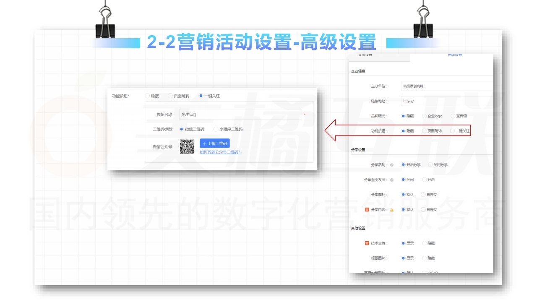The width and height of the screenshot is (537, 302).
Task: Select 自定义 for 分享内容
Action: click(x=423, y=209)
